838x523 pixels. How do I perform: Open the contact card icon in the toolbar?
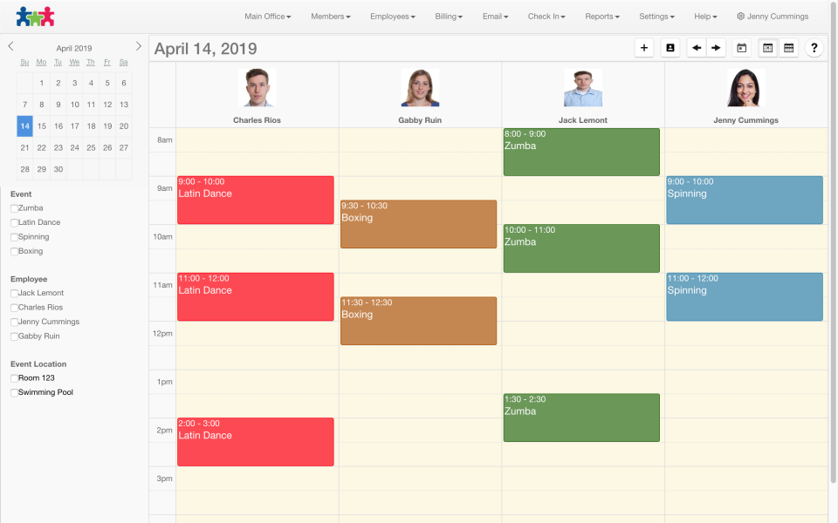pos(670,47)
